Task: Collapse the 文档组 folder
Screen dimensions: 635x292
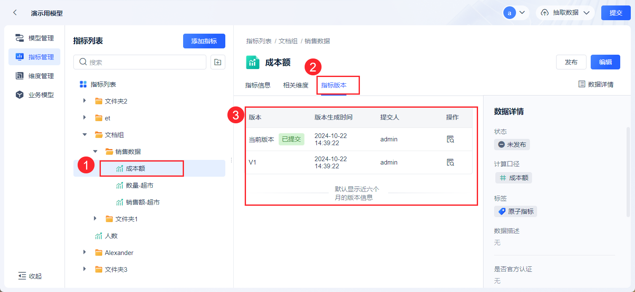Action: tap(85, 135)
